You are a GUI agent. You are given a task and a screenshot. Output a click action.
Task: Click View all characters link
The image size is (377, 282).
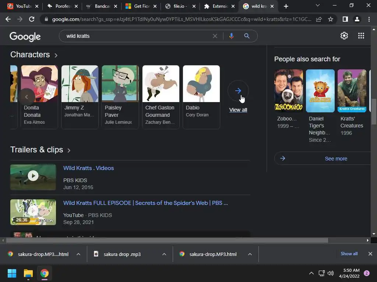[238, 110]
